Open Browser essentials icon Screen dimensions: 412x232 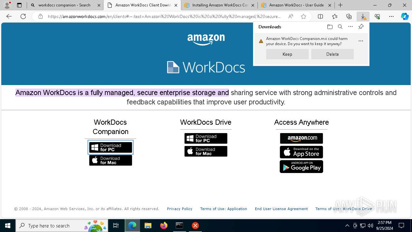pyautogui.click(x=377, y=16)
